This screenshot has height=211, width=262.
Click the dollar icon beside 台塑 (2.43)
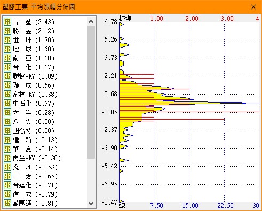(7, 22)
